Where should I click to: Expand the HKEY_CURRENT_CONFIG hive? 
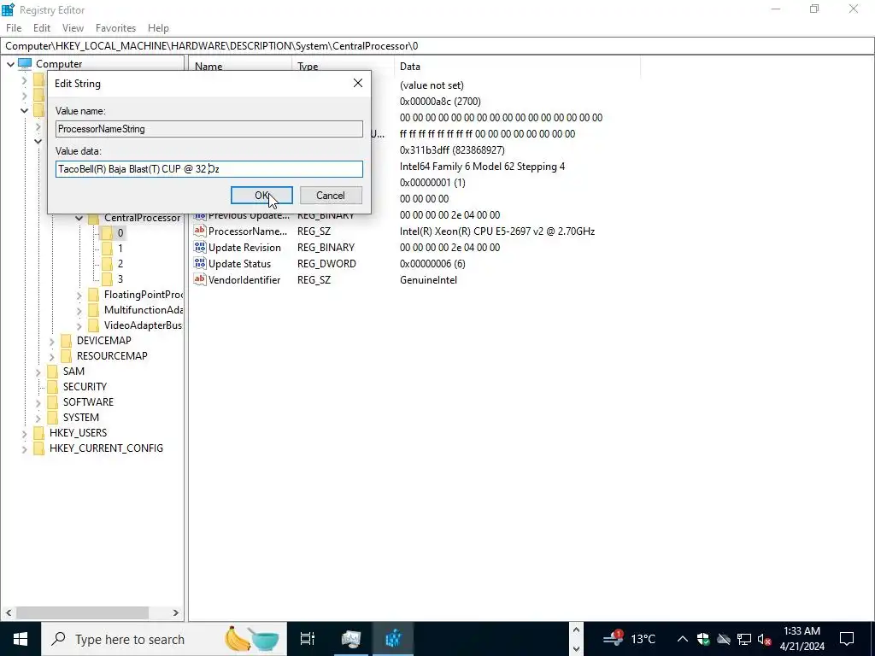(25, 448)
